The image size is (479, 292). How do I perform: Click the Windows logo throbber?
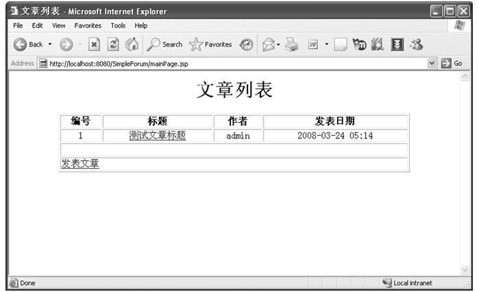(x=460, y=25)
